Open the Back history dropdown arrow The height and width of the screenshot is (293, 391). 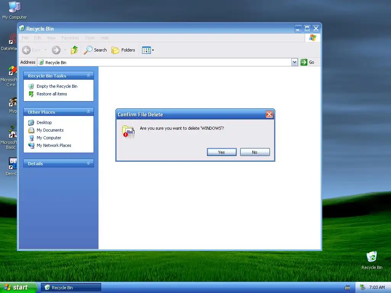[x=46, y=50]
